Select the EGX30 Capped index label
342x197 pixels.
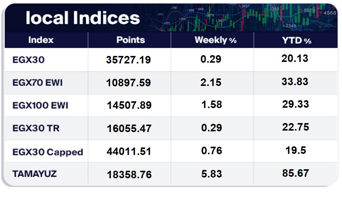[x=47, y=152]
